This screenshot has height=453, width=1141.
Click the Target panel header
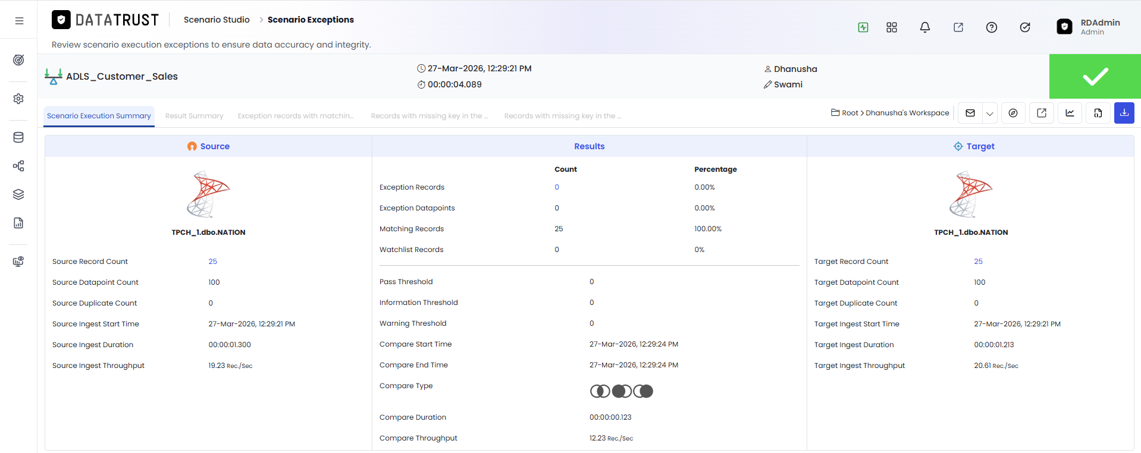[971, 146]
